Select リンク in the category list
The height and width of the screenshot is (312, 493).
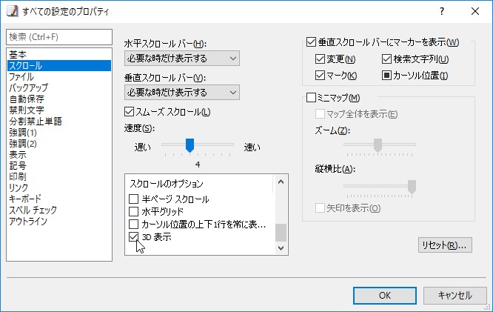tap(59, 187)
